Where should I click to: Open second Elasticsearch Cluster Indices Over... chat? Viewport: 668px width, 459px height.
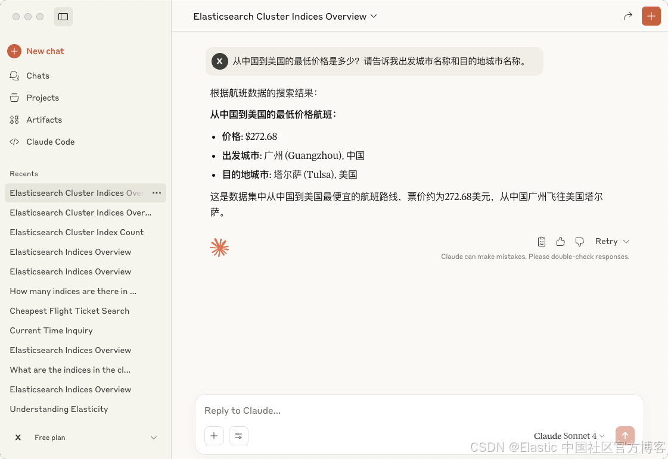(x=80, y=213)
